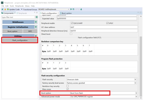Open the Factory security level access dropdown
Viewport: 144px width, 101px height.
[102, 83]
